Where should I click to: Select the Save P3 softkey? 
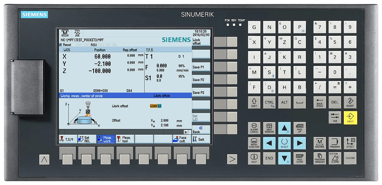pos(201,92)
